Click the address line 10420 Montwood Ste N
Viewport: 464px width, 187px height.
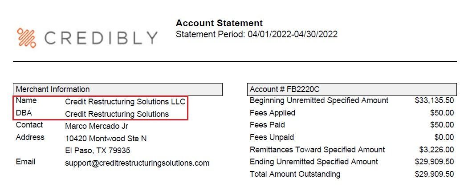pyautogui.click(x=106, y=139)
